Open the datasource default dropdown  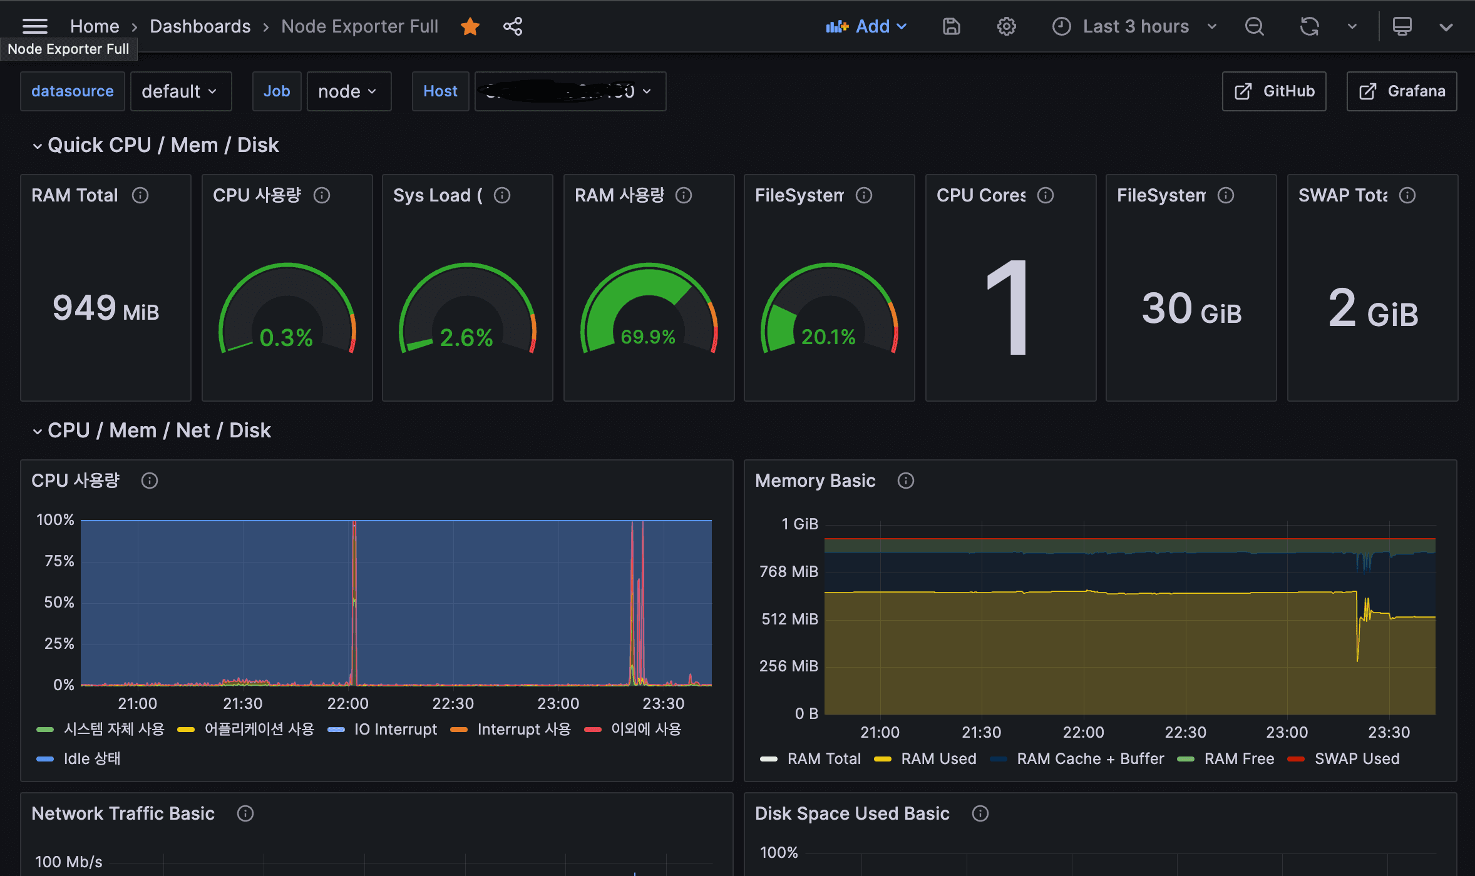(x=180, y=91)
